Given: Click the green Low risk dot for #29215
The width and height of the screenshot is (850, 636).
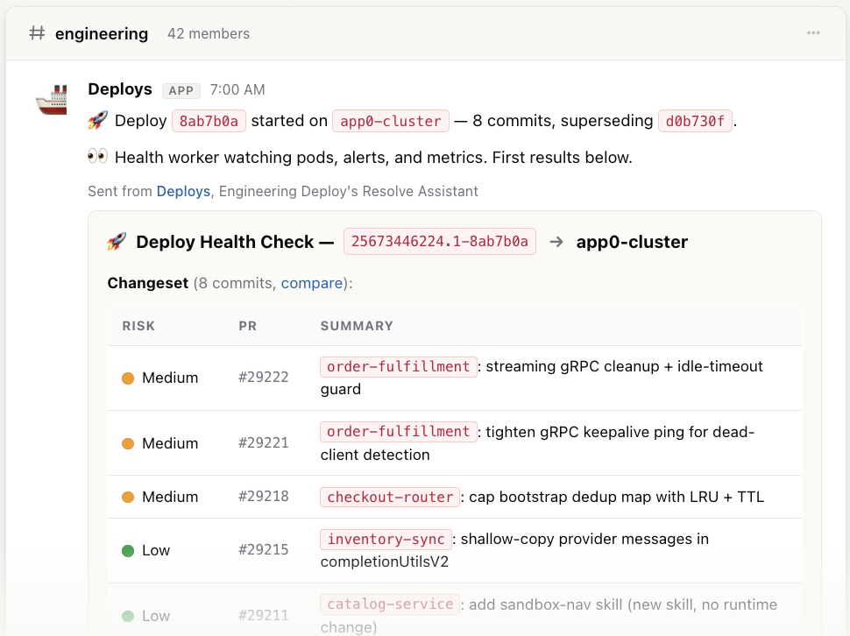Looking at the screenshot, I should tap(128, 551).
